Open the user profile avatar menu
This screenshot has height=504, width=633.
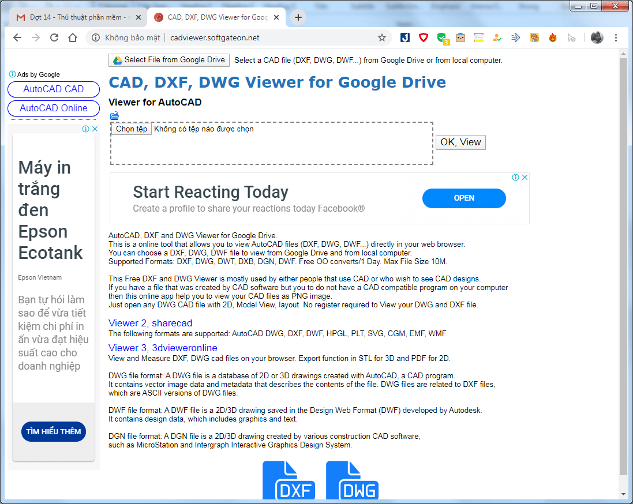[597, 38]
